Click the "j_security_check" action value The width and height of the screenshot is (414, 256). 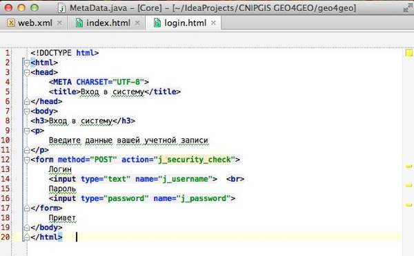195,160
